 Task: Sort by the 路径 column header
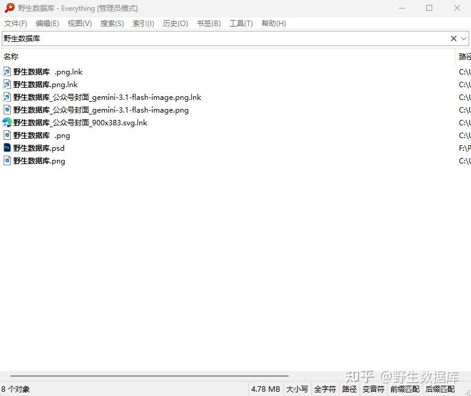(x=464, y=56)
